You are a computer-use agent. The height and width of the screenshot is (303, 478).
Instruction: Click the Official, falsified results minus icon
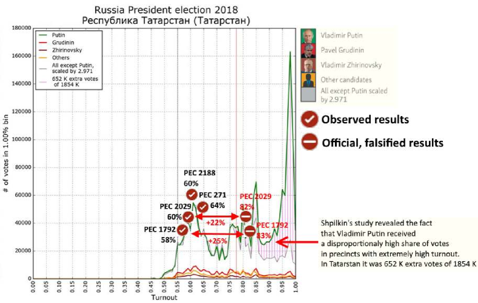point(309,143)
